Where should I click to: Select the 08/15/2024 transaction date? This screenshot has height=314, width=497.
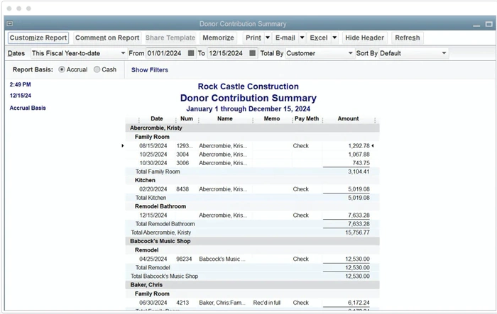pos(153,146)
